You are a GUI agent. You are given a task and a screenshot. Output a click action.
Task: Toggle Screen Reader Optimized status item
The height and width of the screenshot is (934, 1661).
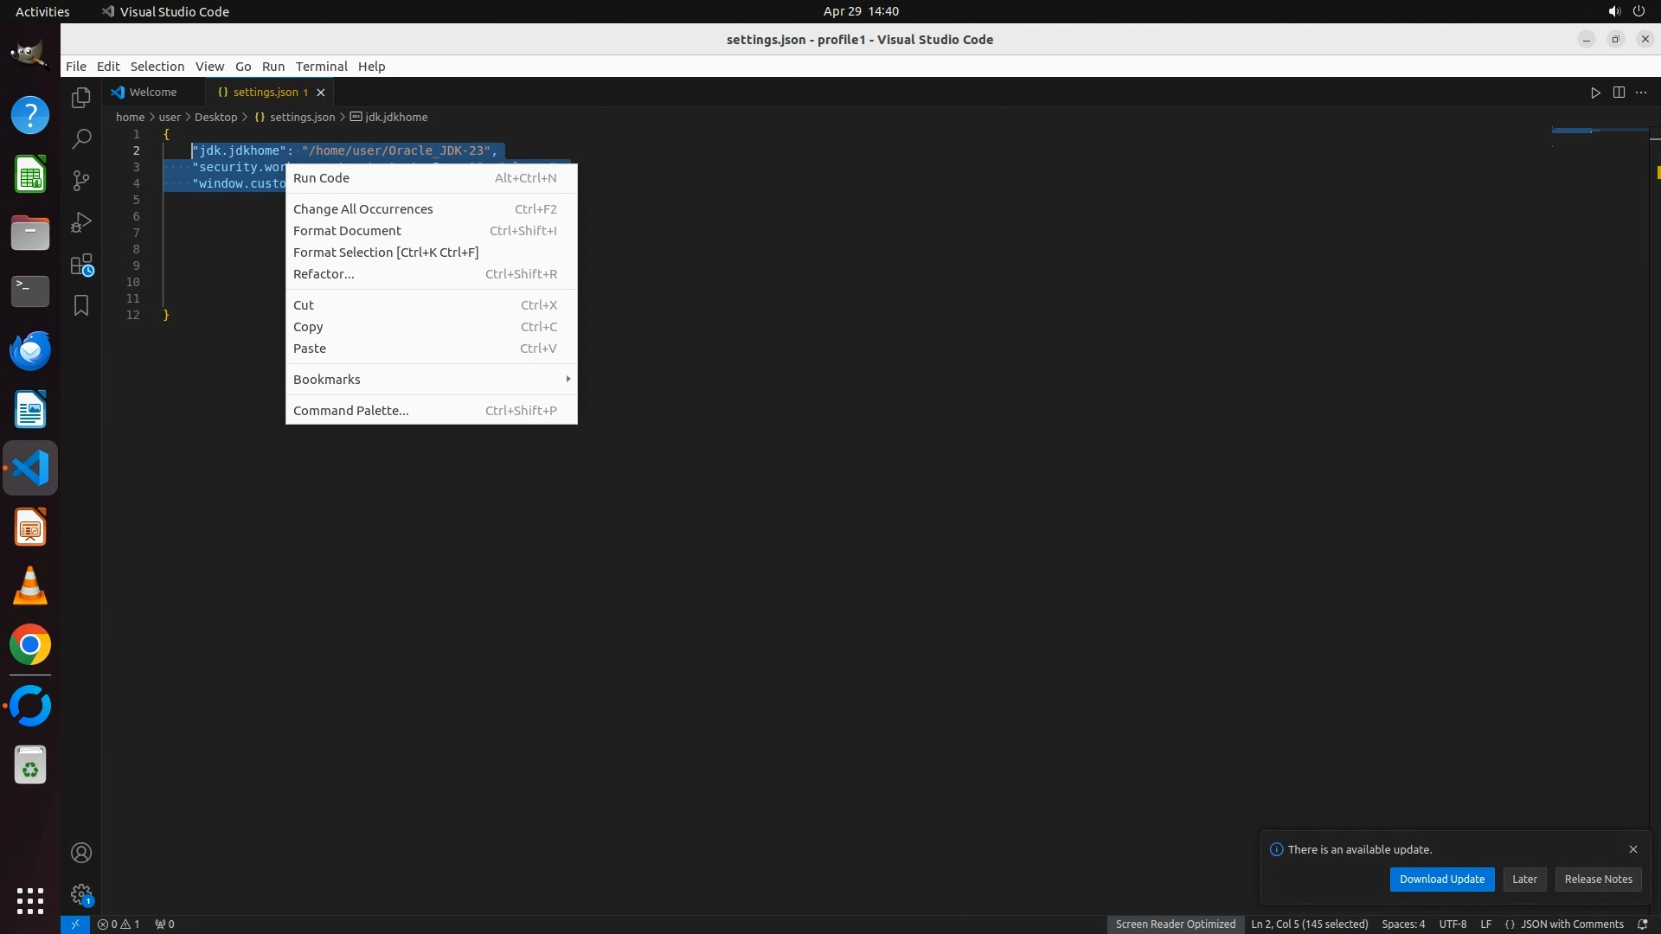click(1175, 924)
